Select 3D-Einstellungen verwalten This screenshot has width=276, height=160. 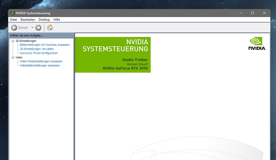(x=37, y=49)
